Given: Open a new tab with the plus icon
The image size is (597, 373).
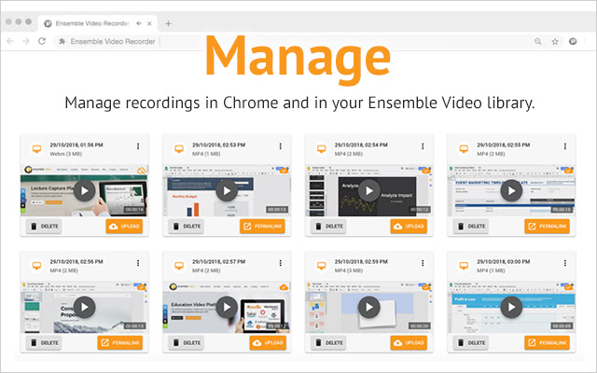Looking at the screenshot, I should [x=168, y=23].
